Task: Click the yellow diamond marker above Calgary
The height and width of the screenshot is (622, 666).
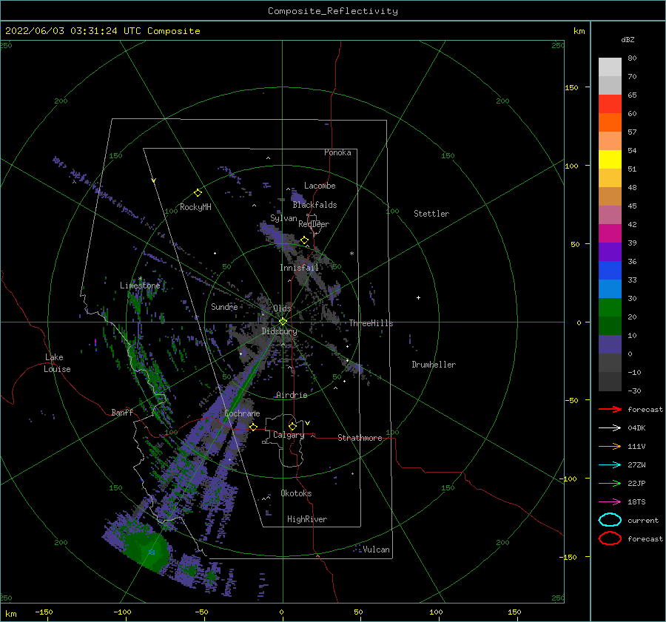Action: click(292, 426)
